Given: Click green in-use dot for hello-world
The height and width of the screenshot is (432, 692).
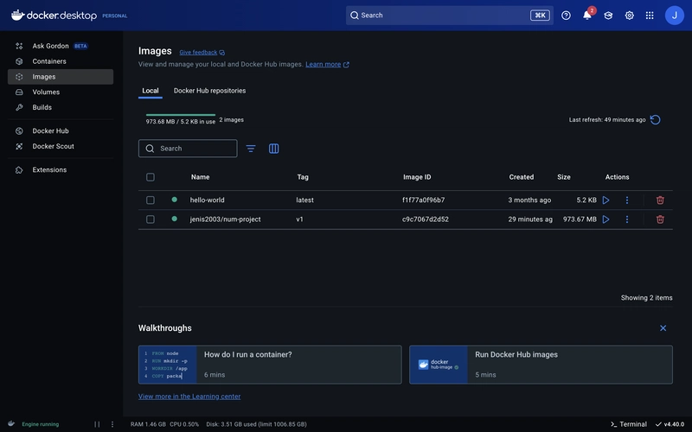Looking at the screenshot, I should click(175, 200).
